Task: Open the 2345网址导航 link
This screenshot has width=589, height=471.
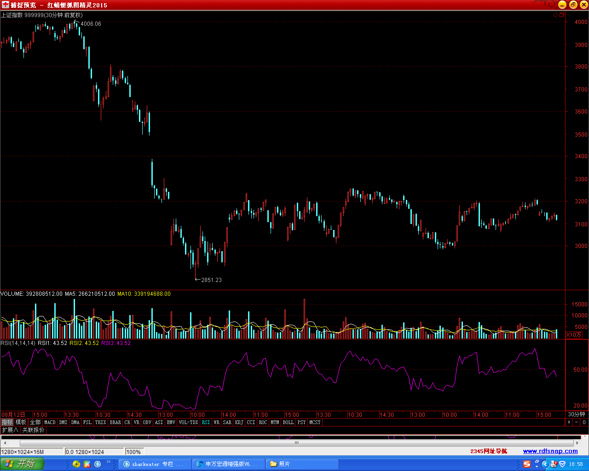Action: click(489, 451)
